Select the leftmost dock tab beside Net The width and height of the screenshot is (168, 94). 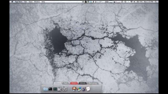pyautogui.click(x=57, y=83)
